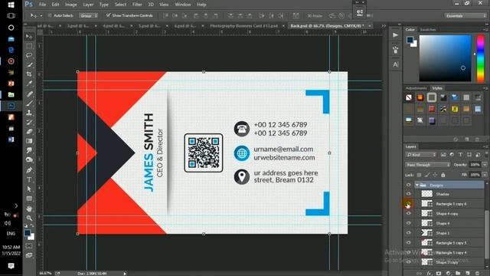Click the lock all padlock icon
Screen dimensions: 490x276
443,175
